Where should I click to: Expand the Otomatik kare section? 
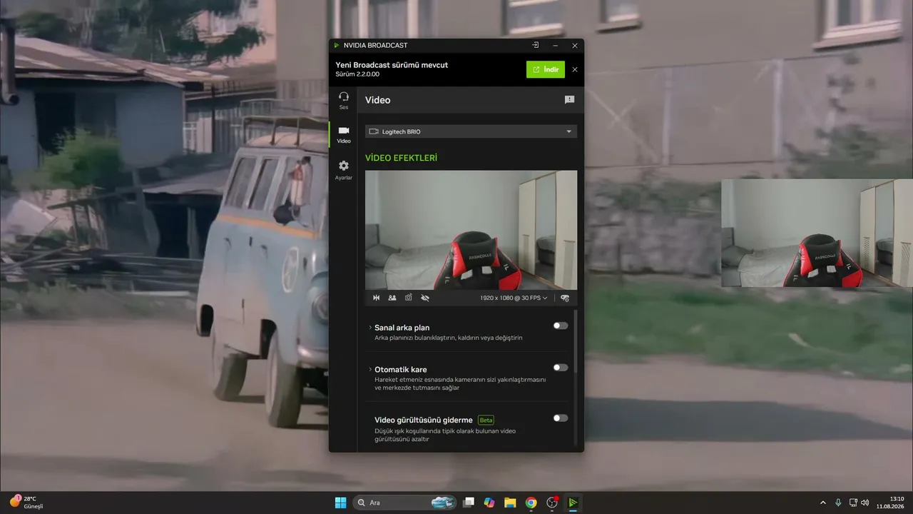point(370,369)
